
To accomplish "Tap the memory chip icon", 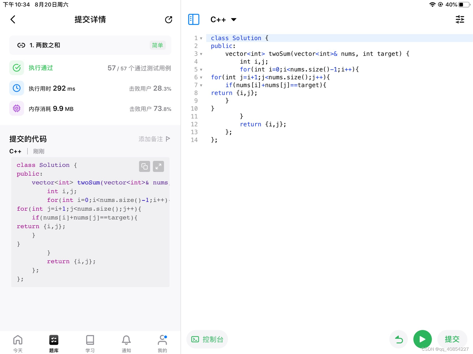I will pyautogui.click(x=17, y=108).
